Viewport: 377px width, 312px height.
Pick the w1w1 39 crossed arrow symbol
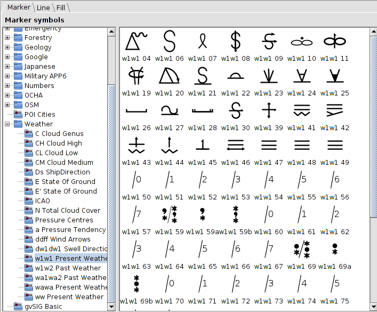[x=268, y=111]
